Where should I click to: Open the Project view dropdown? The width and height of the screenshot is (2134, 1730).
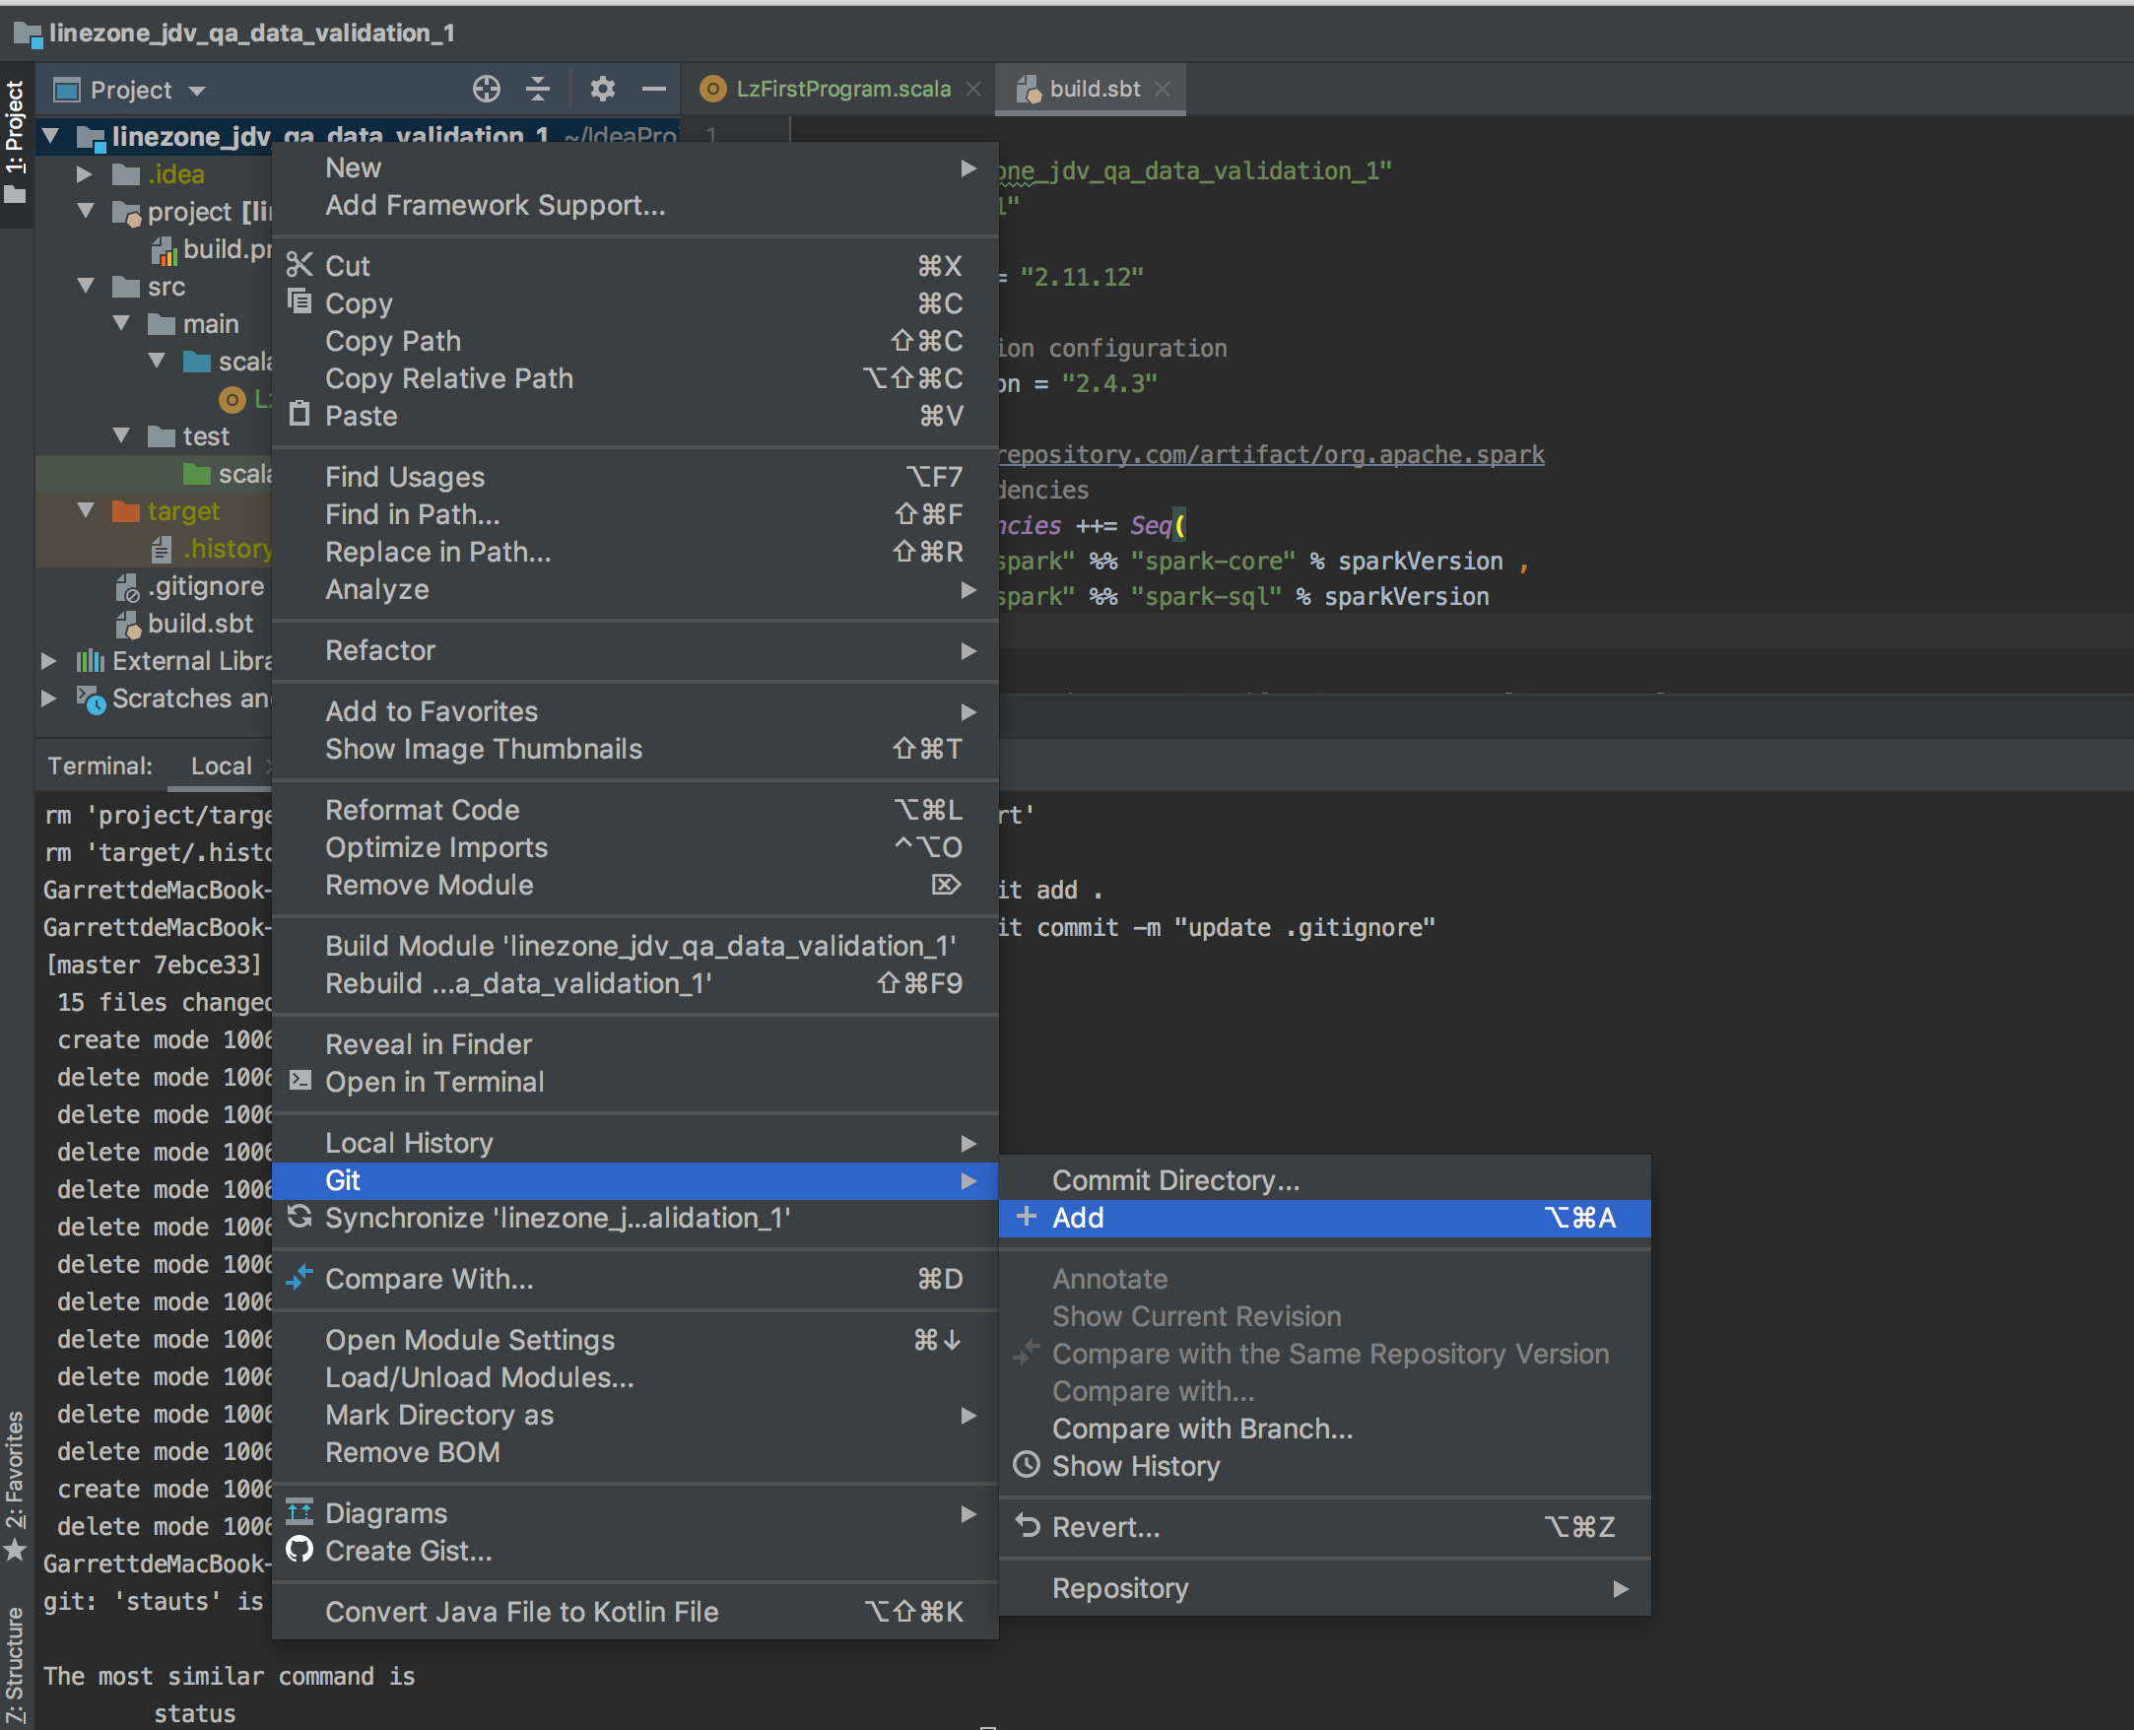[197, 91]
